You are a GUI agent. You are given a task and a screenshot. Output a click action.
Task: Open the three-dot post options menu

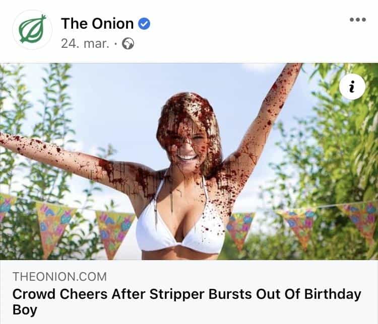click(x=357, y=20)
